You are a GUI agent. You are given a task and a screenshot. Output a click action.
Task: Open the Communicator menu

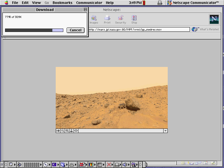click(89, 3)
